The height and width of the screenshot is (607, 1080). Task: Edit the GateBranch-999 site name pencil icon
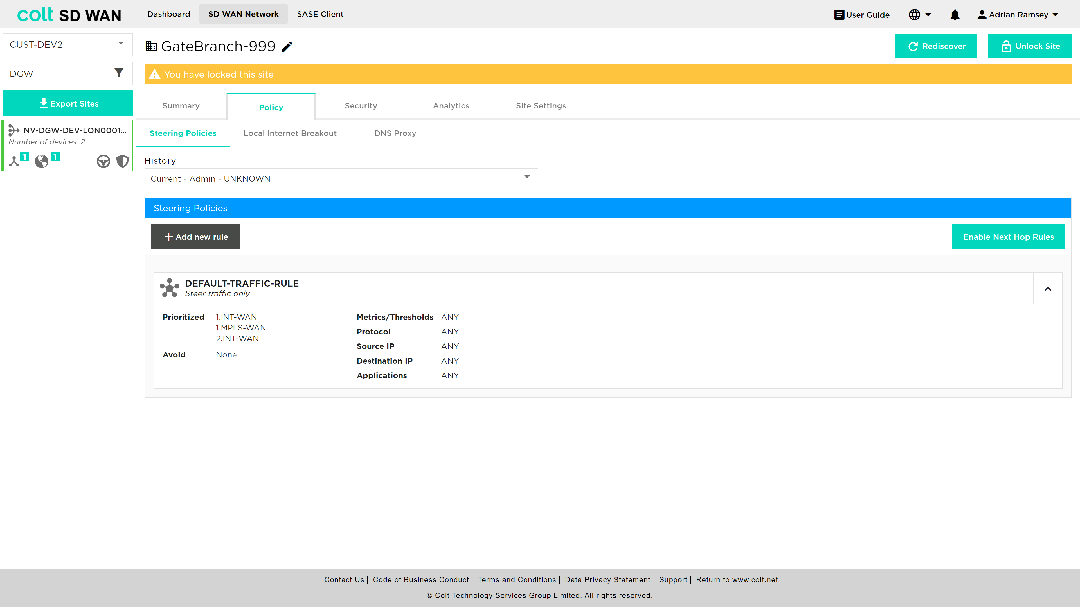coord(287,46)
